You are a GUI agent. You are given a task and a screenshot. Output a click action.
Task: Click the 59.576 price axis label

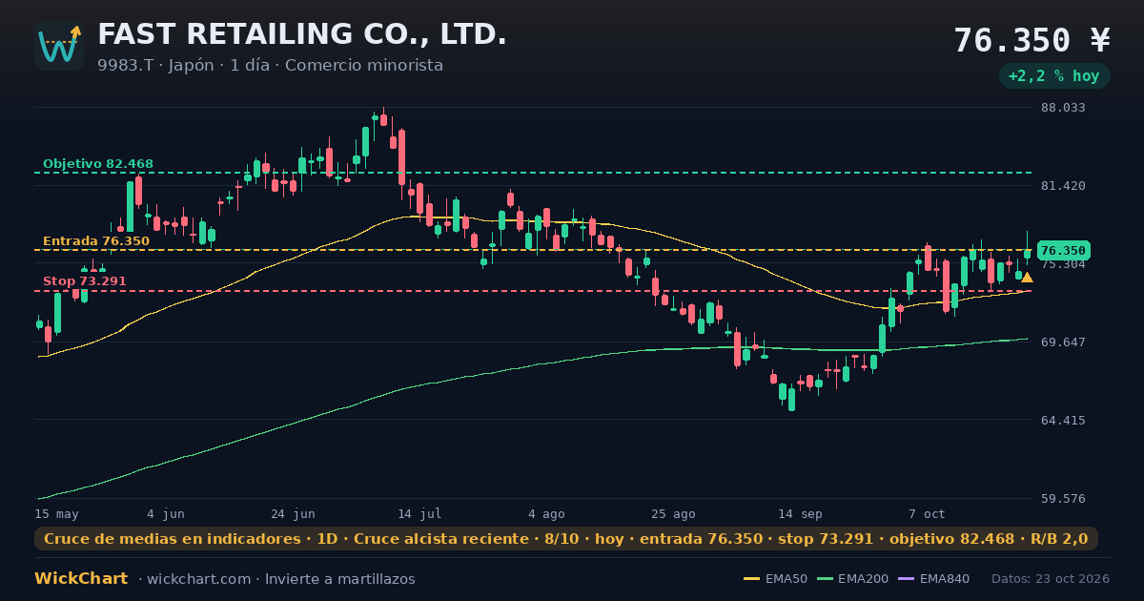1063,498
